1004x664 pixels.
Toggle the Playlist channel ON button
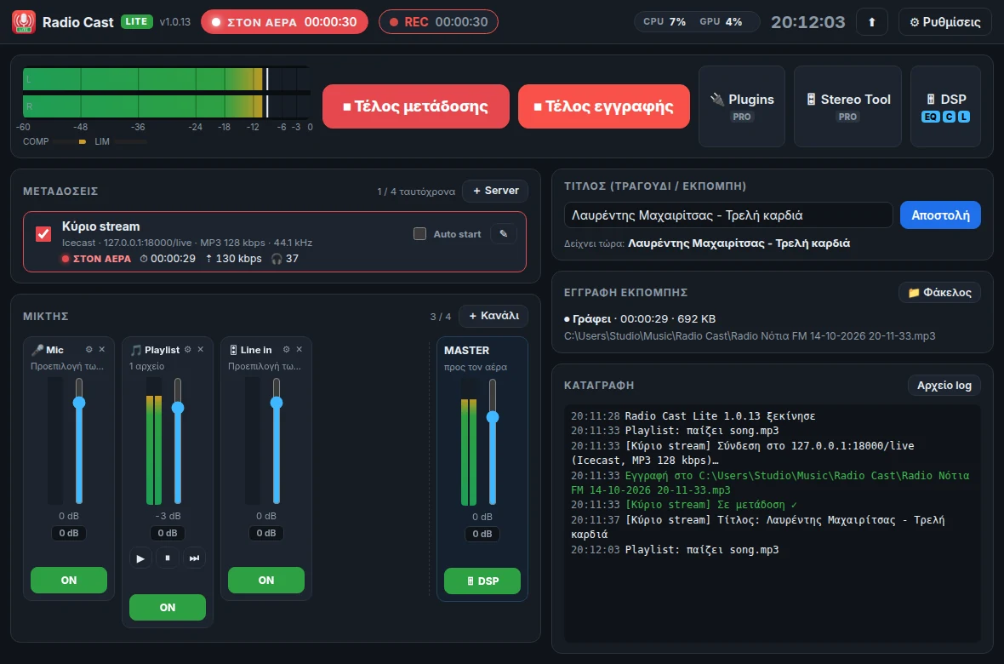168,608
